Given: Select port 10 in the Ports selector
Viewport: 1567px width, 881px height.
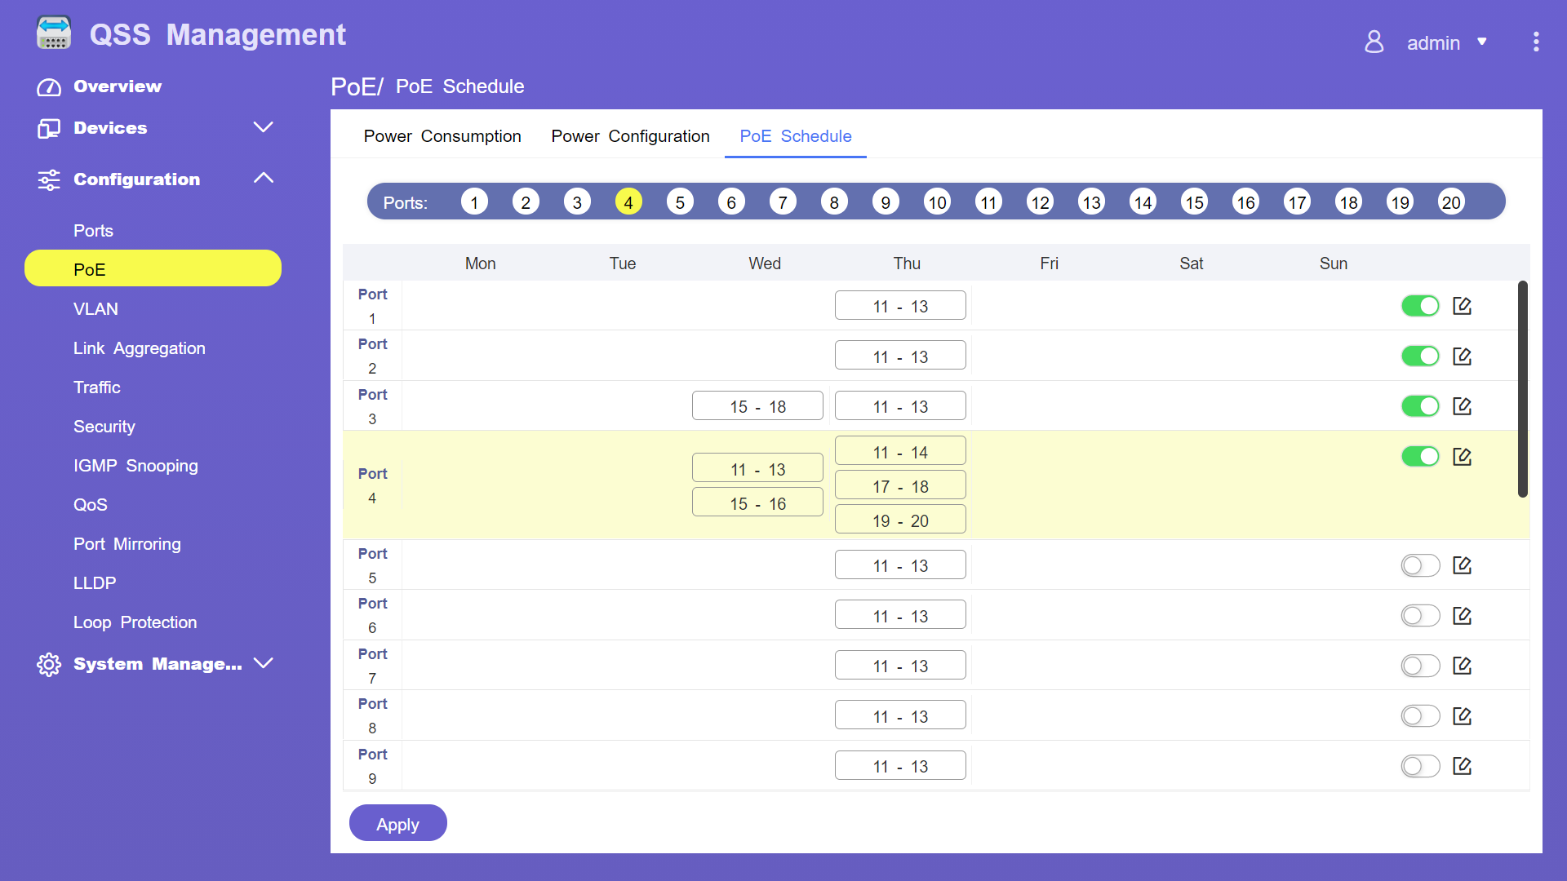Looking at the screenshot, I should [x=937, y=201].
